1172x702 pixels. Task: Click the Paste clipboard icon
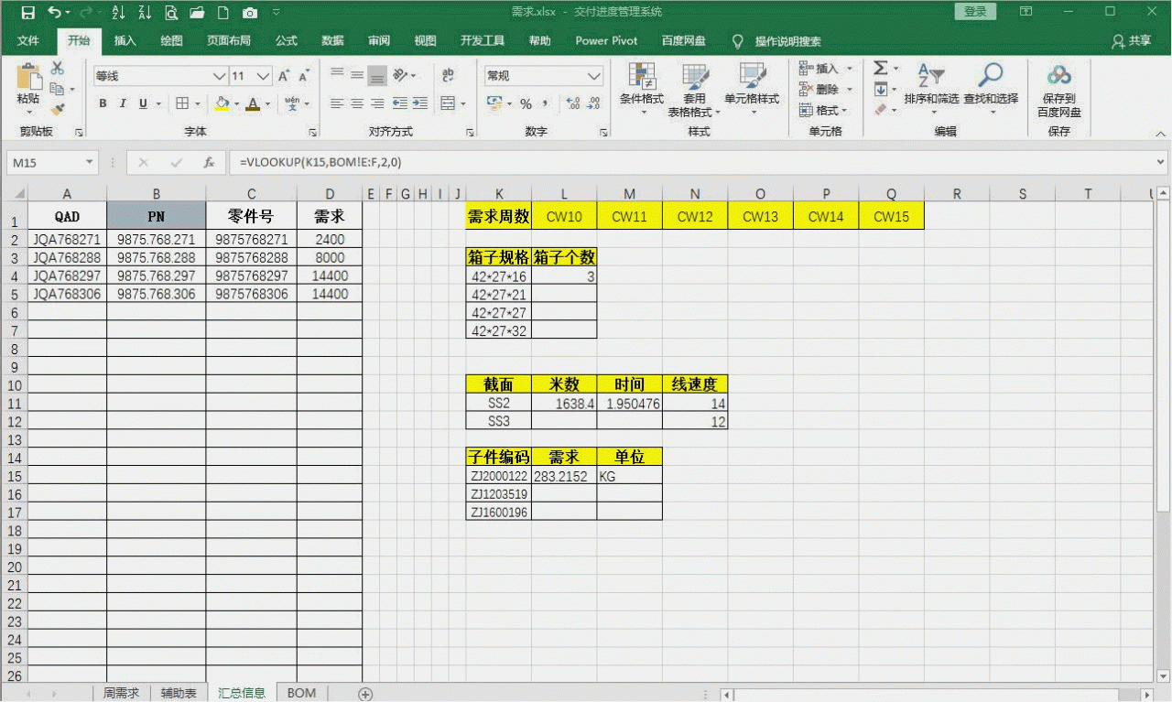28,77
